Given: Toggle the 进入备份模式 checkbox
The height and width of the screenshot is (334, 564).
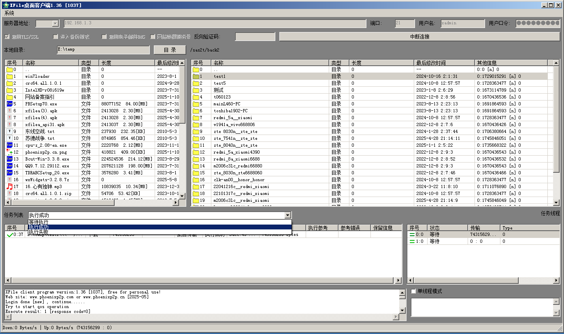Looking at the screenshot, I should [x=56, y=37].
